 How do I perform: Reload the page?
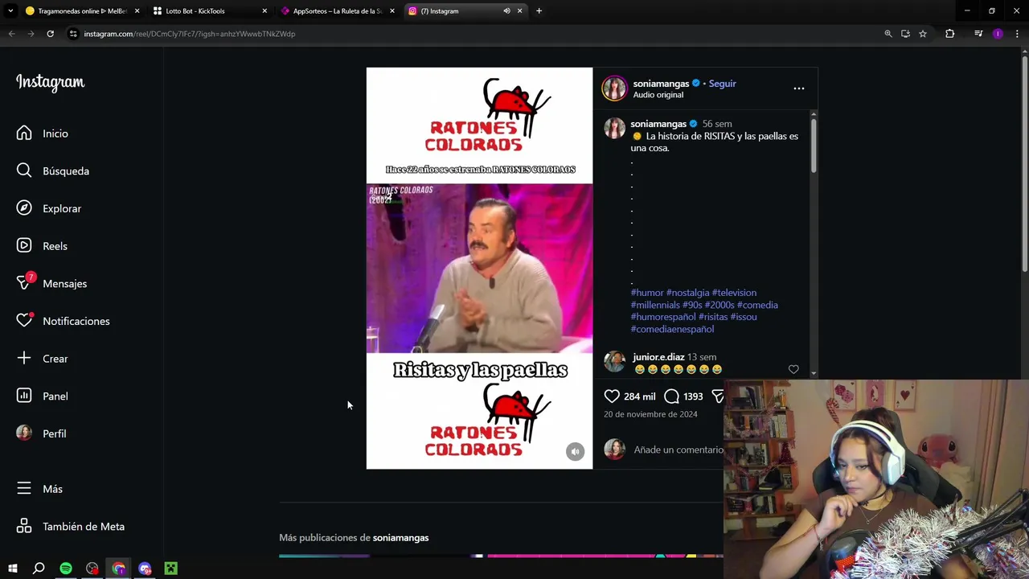tap(50, 34)
